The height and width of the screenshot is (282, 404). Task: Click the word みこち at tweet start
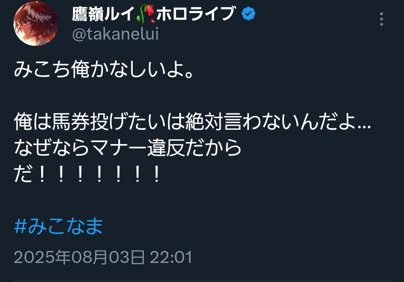tap(43, 69)
